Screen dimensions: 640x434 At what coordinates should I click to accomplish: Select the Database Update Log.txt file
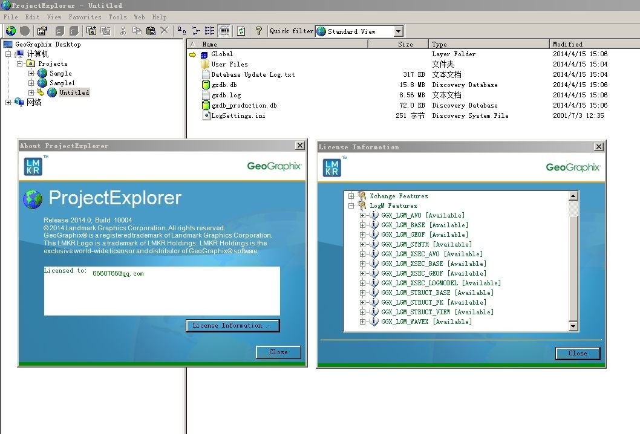[253, 74]
